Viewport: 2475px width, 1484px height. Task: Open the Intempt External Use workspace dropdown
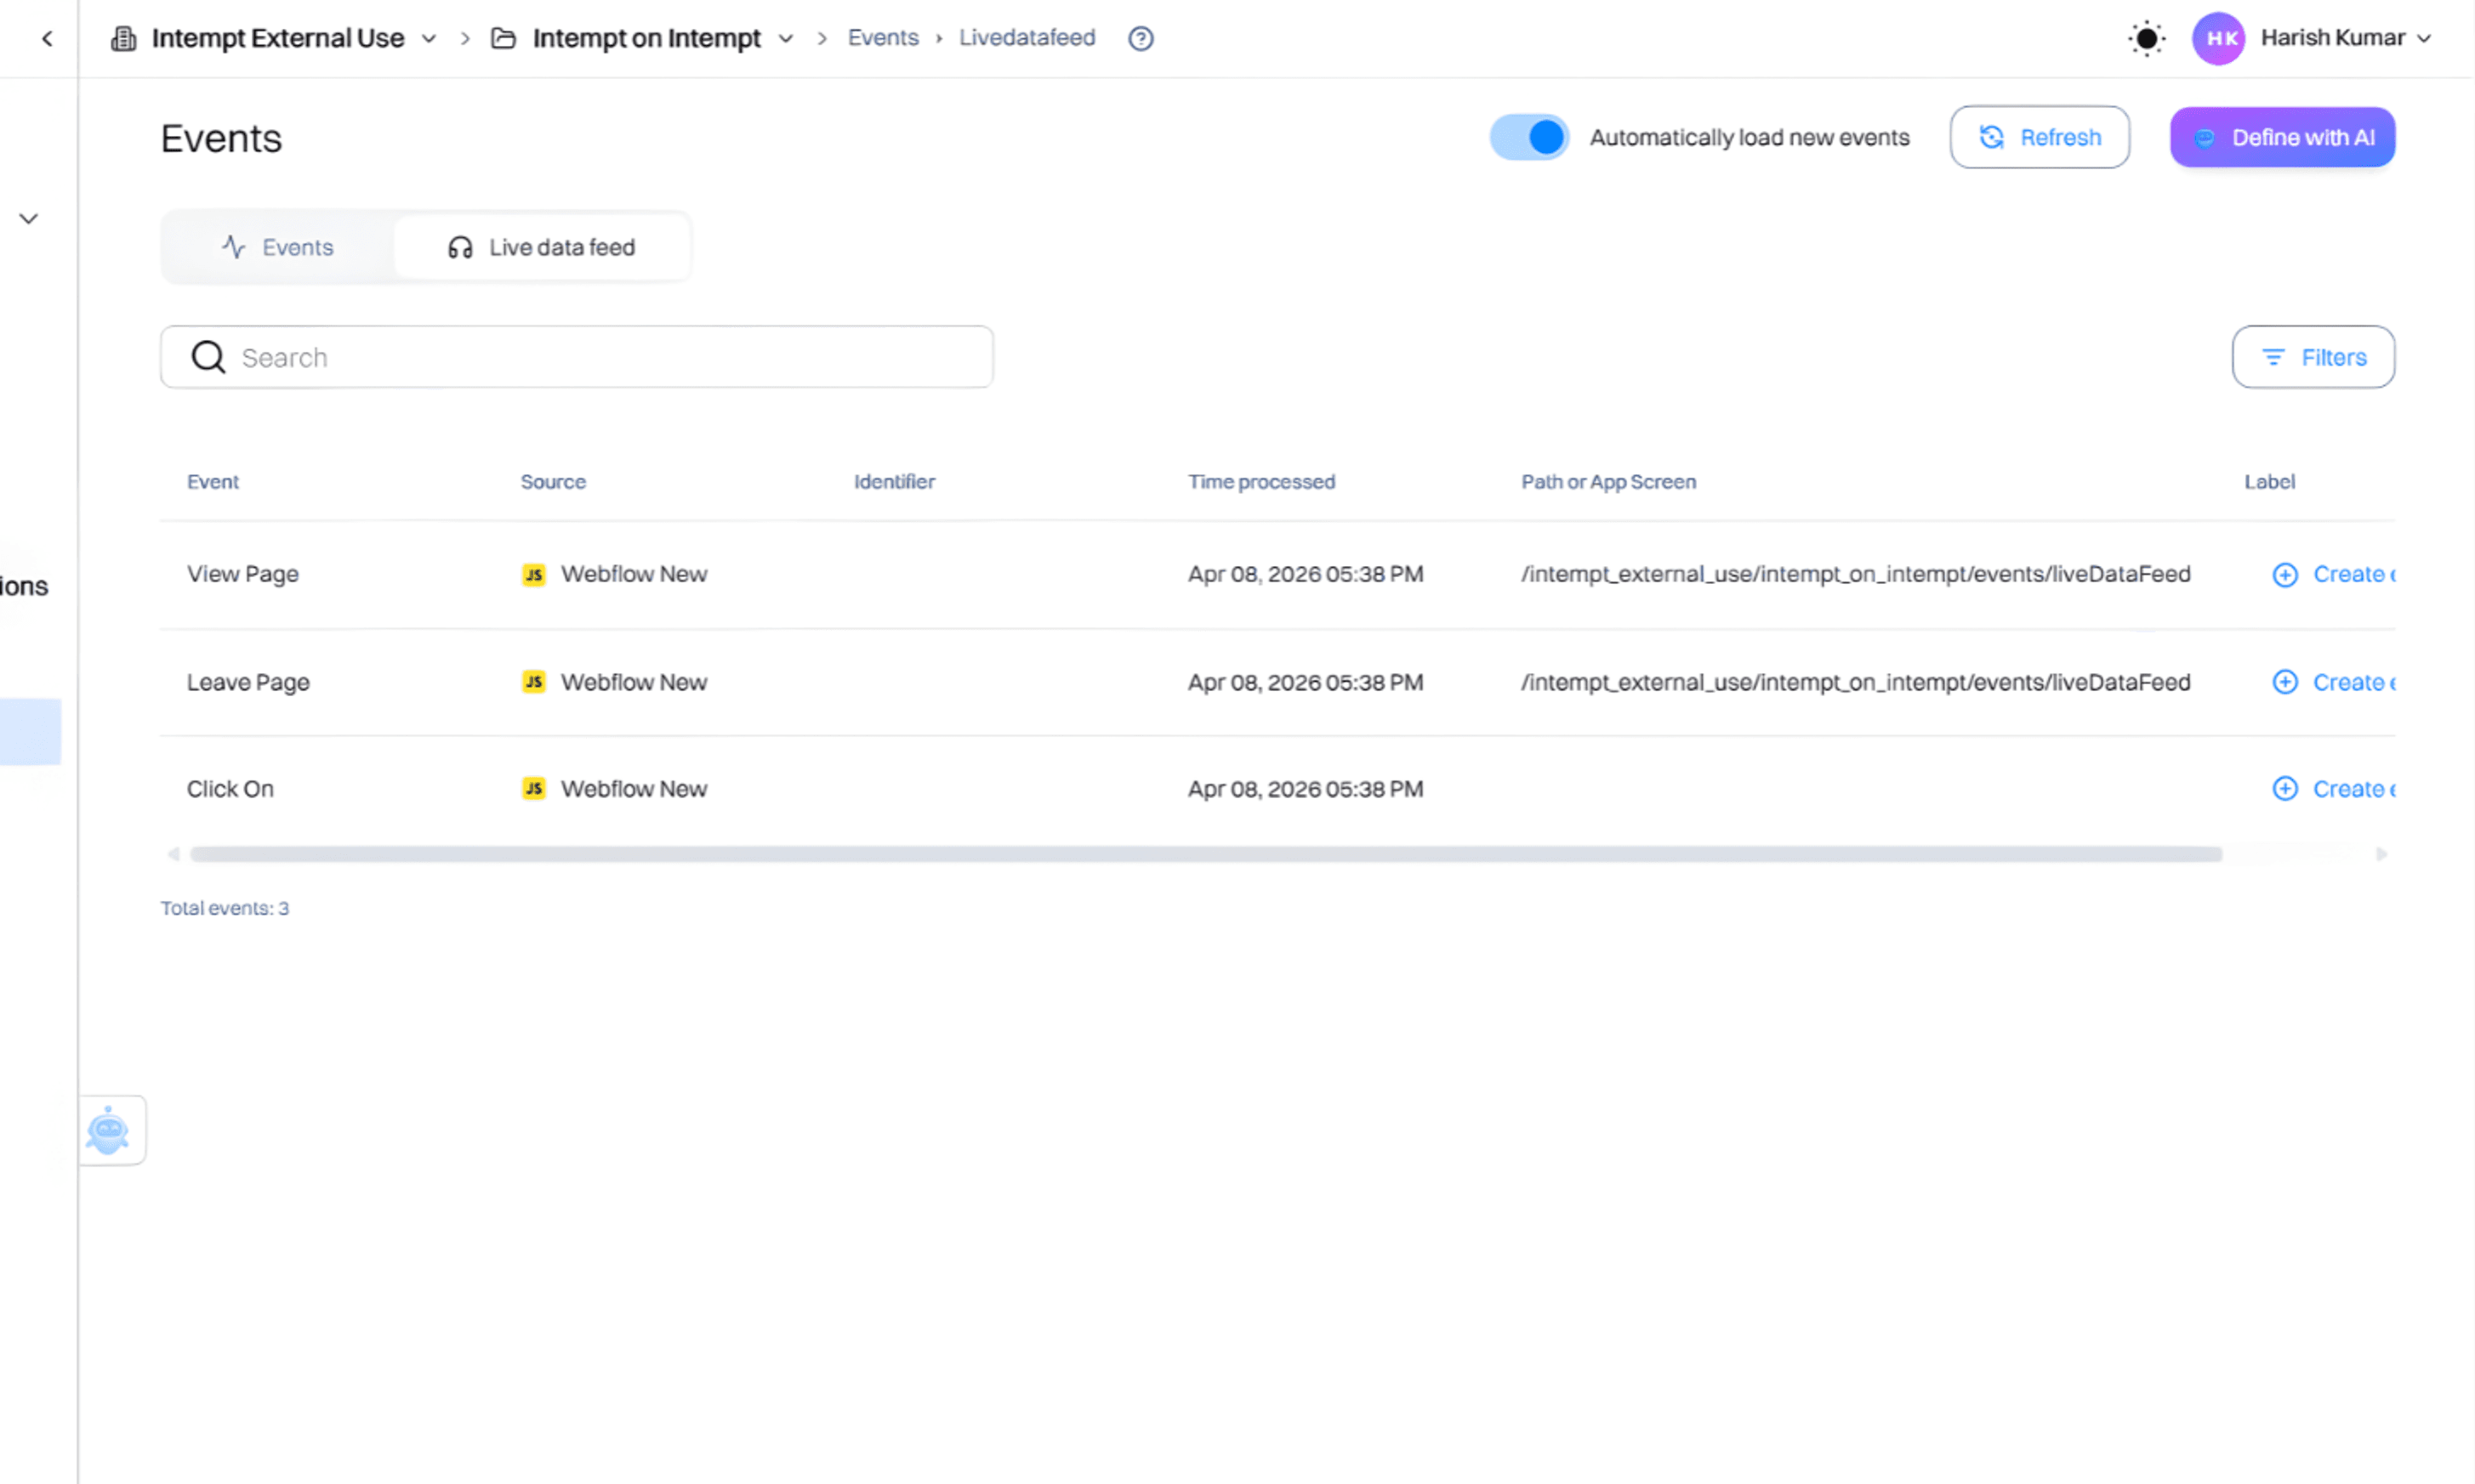[x=430, y=38]
